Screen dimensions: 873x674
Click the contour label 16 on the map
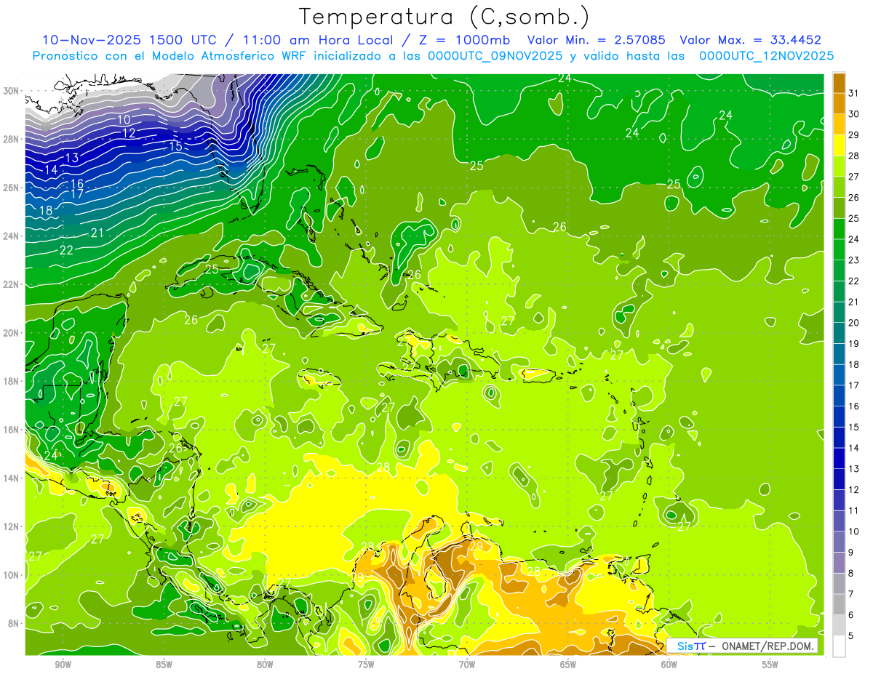[x=77, y=183]
